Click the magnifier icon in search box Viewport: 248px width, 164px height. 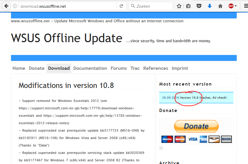[x=133, y=6]
